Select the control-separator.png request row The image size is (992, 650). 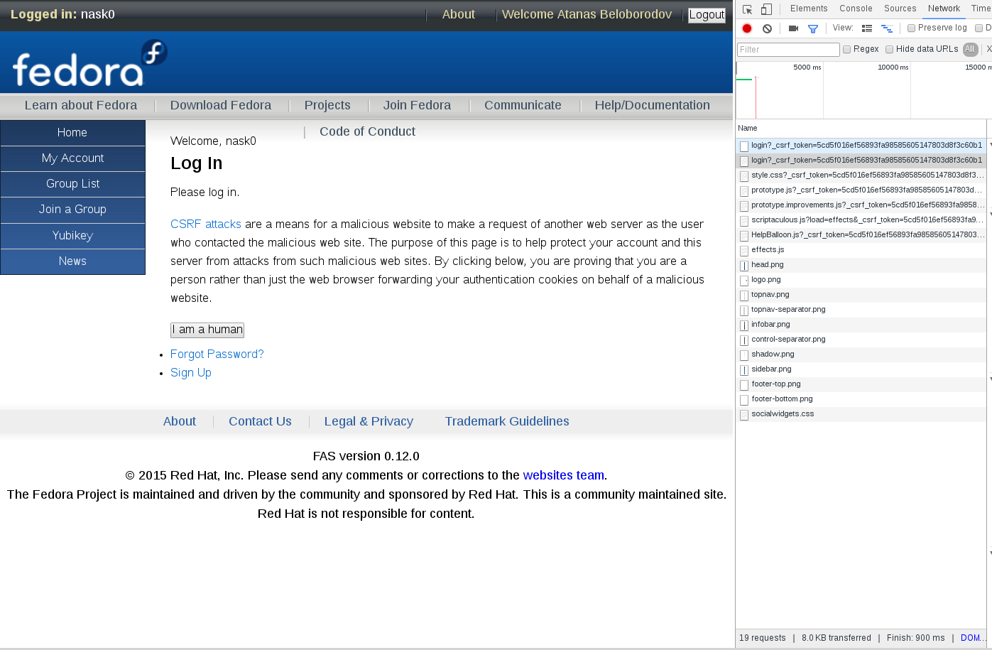(861, 340)
